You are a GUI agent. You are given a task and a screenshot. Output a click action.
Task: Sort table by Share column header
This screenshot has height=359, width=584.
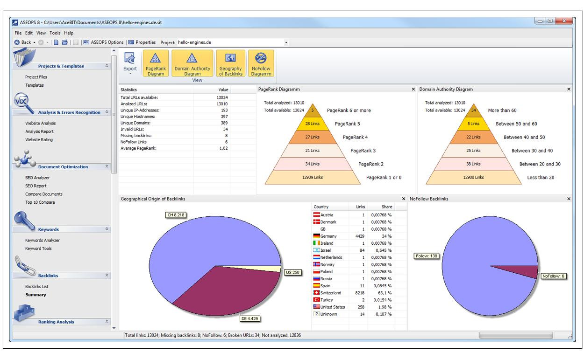[381, 207]
